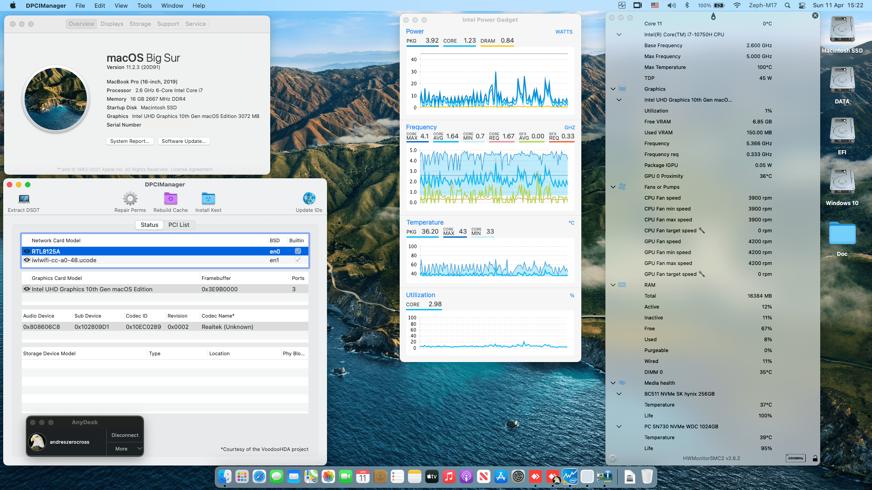Screen dimensions: 872x490
Task: Open the Photos app in Dock
Action: pyautogui.click(x=328, y=476)
